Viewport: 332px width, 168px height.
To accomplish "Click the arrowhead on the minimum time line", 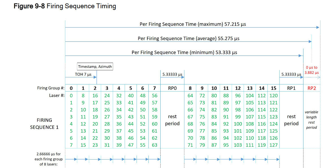I will [x=300, y=56].
